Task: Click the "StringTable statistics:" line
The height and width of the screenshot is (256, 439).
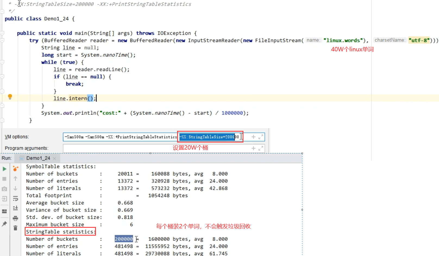Action: pyautogui.click(x=61, y=232)
